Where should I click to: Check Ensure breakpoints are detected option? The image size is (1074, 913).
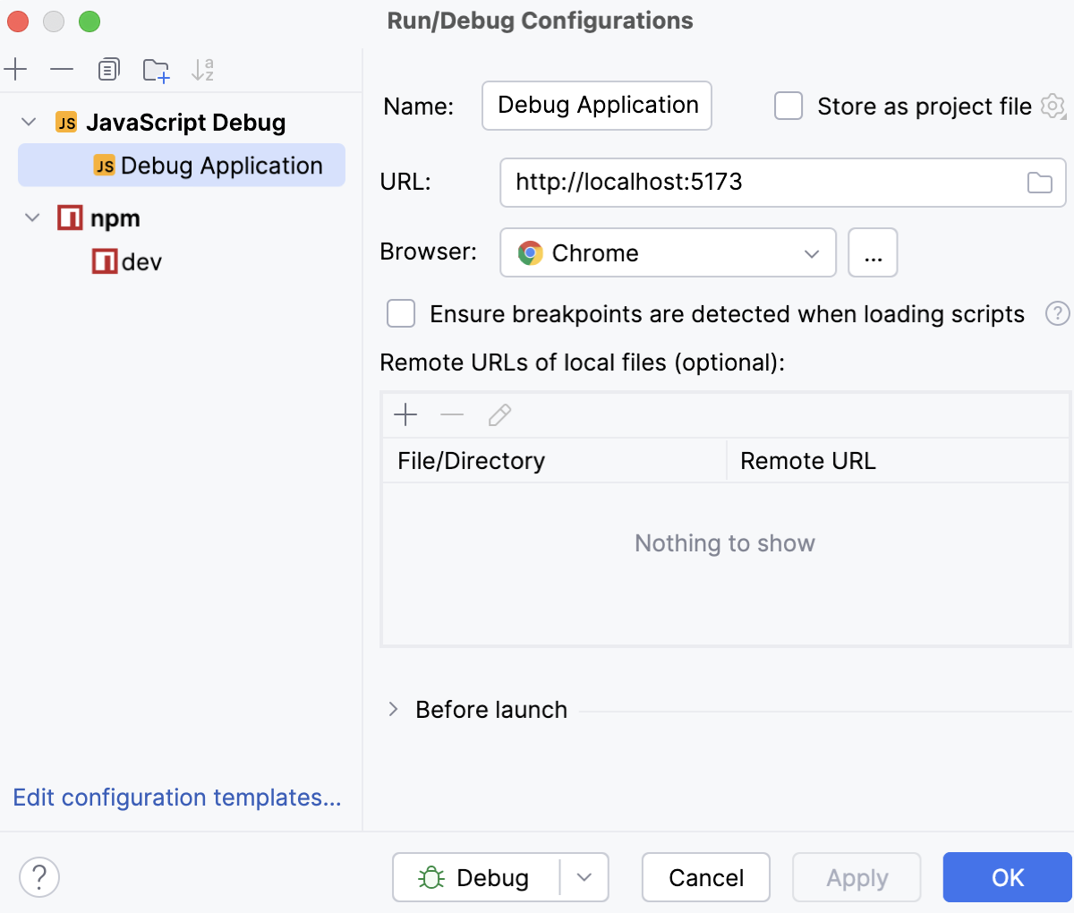click(x=401, y=313)
